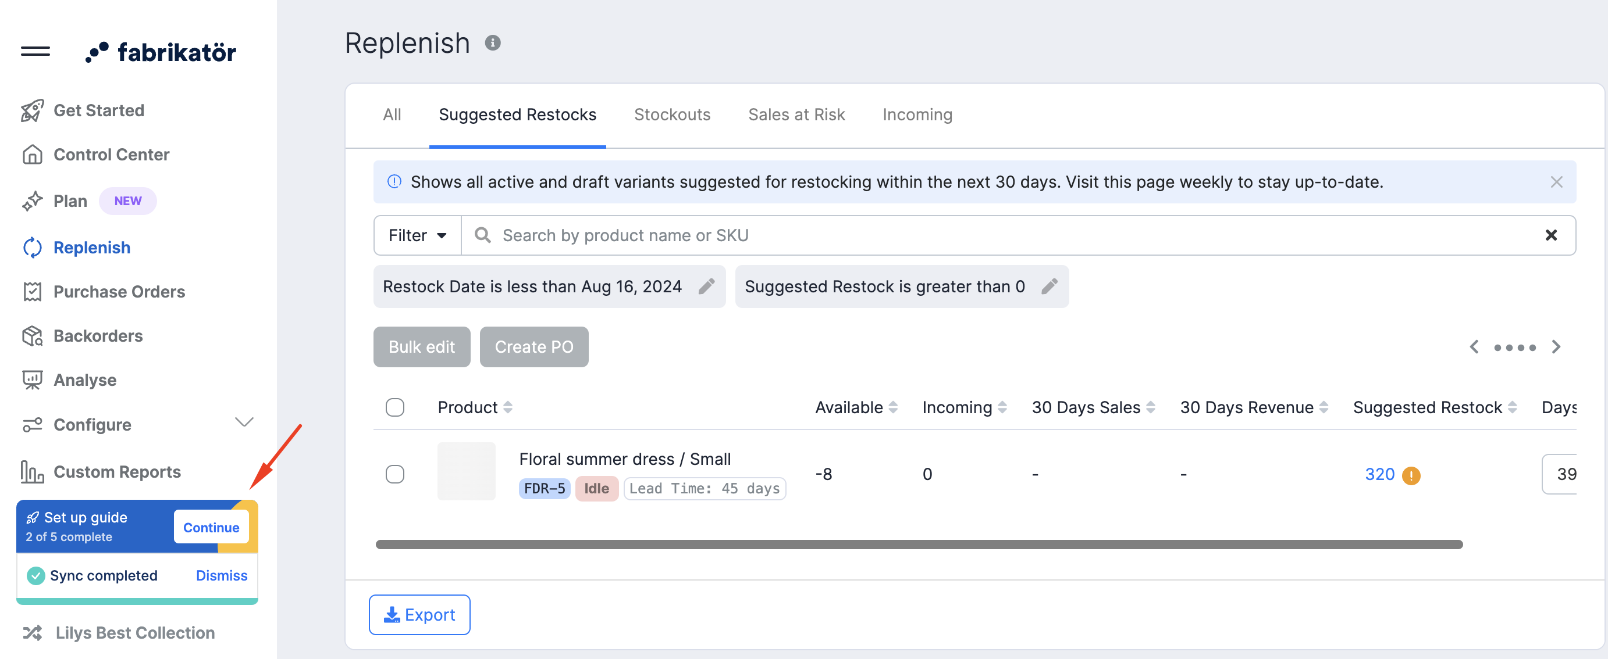Open the Sales at Risk tab

point(796,114)
